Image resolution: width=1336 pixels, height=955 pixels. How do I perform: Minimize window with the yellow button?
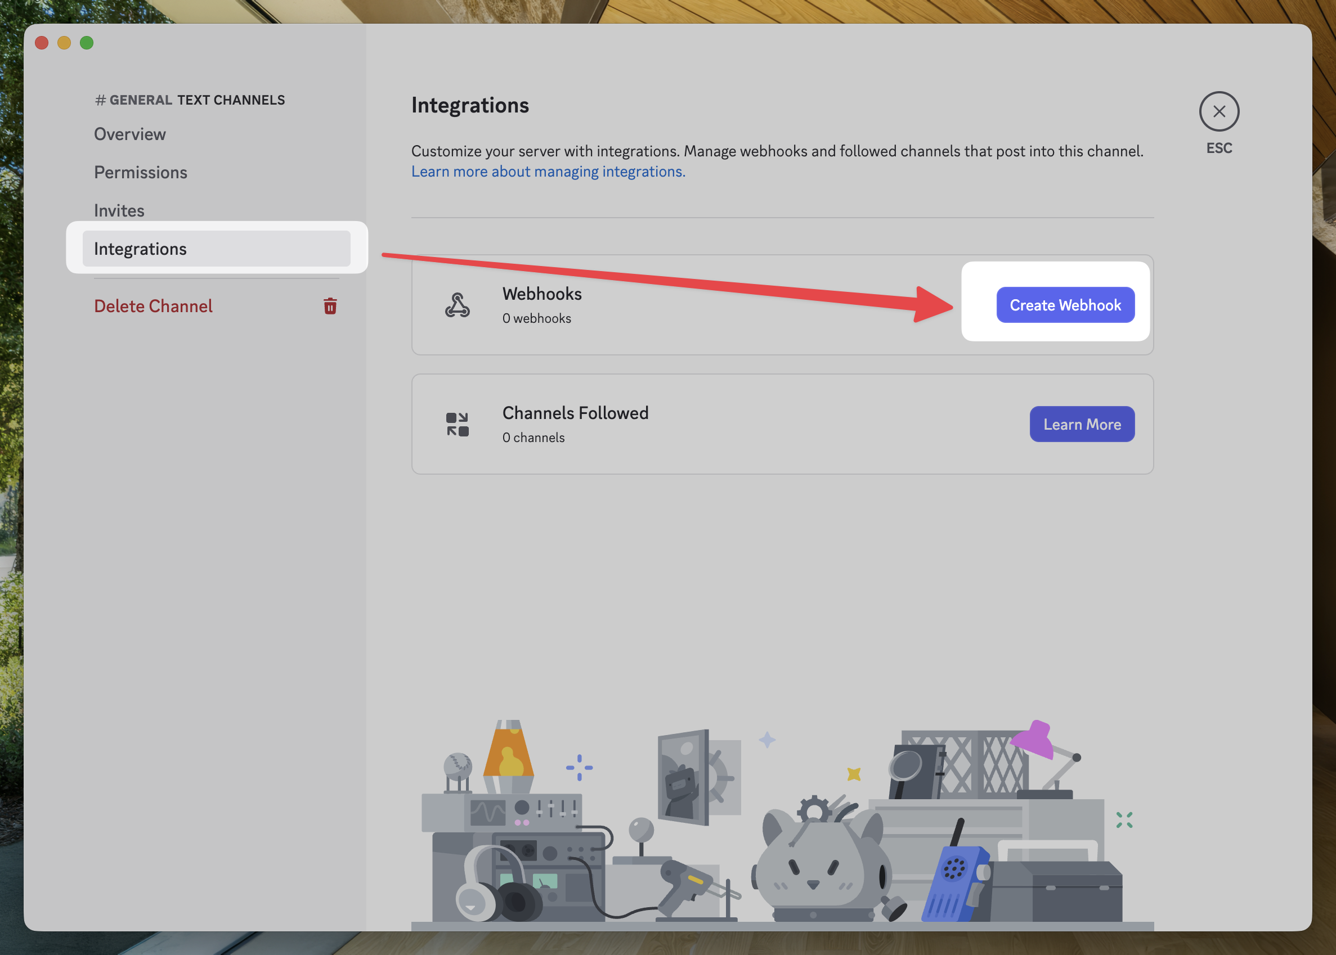[64, 43]
